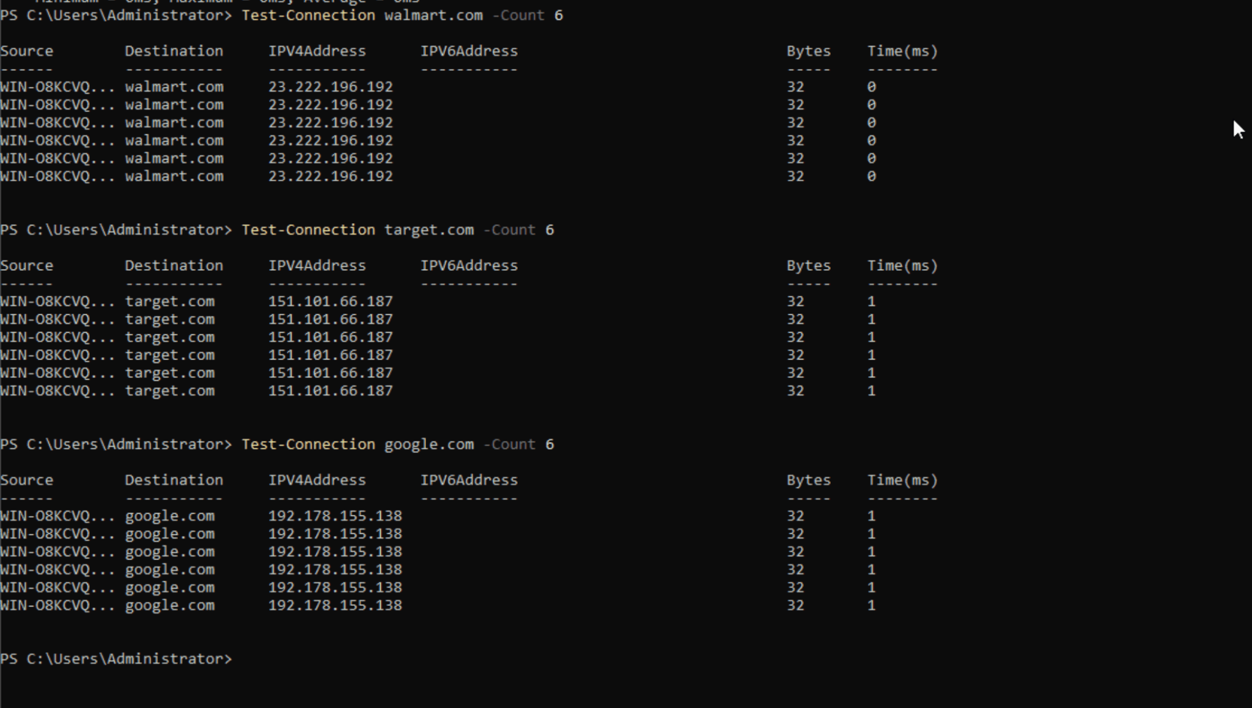This screenshot has height=708, width=1252.
Task: Select google.com argument in the command line
Action: point(429,444)
